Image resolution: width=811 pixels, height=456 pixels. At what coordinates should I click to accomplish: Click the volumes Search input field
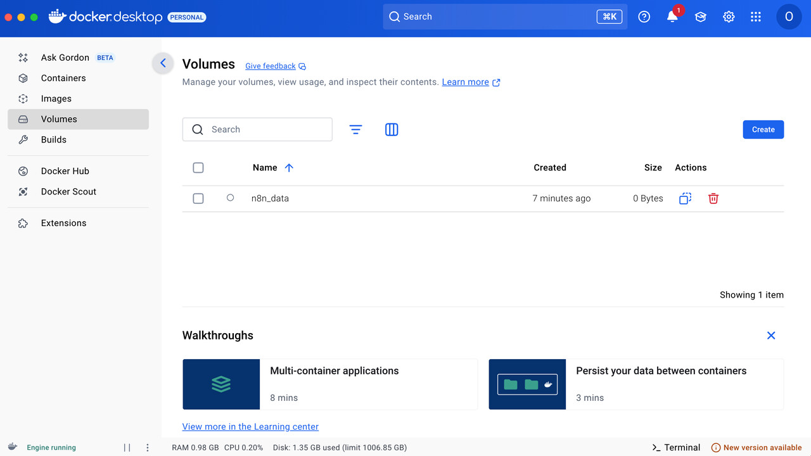pyautogui.click(x=266, y=129)
